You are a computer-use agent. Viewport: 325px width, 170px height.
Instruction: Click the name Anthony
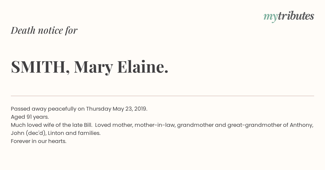(x=302, y=125)
